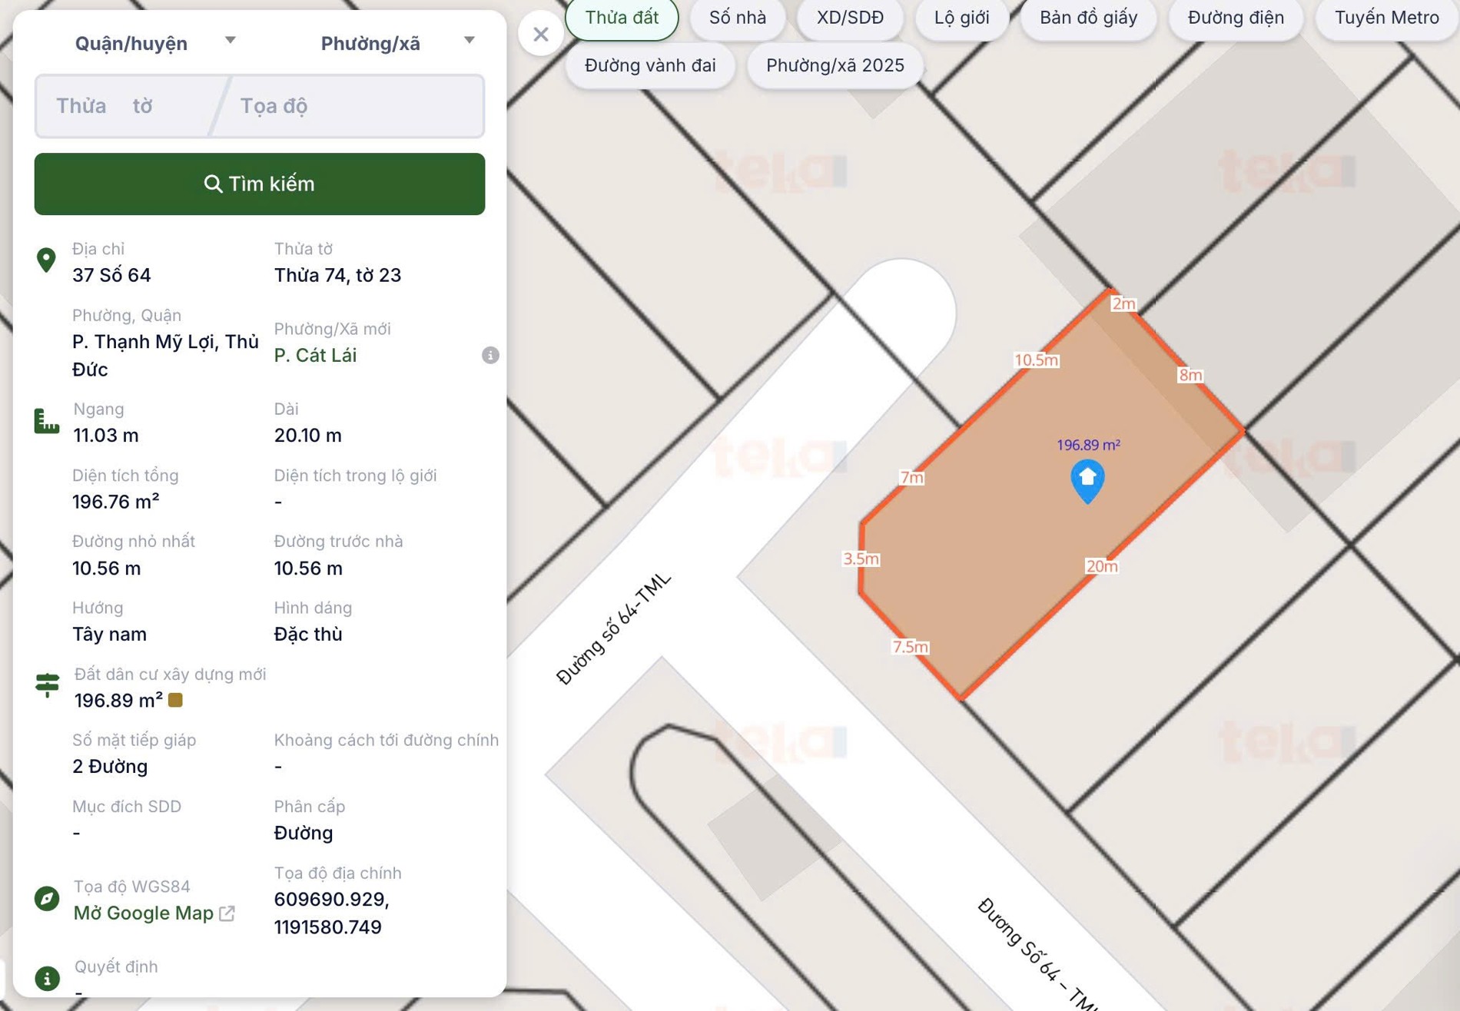
Task: Close the info panel with the X button
Action: (x=541, y=34)
